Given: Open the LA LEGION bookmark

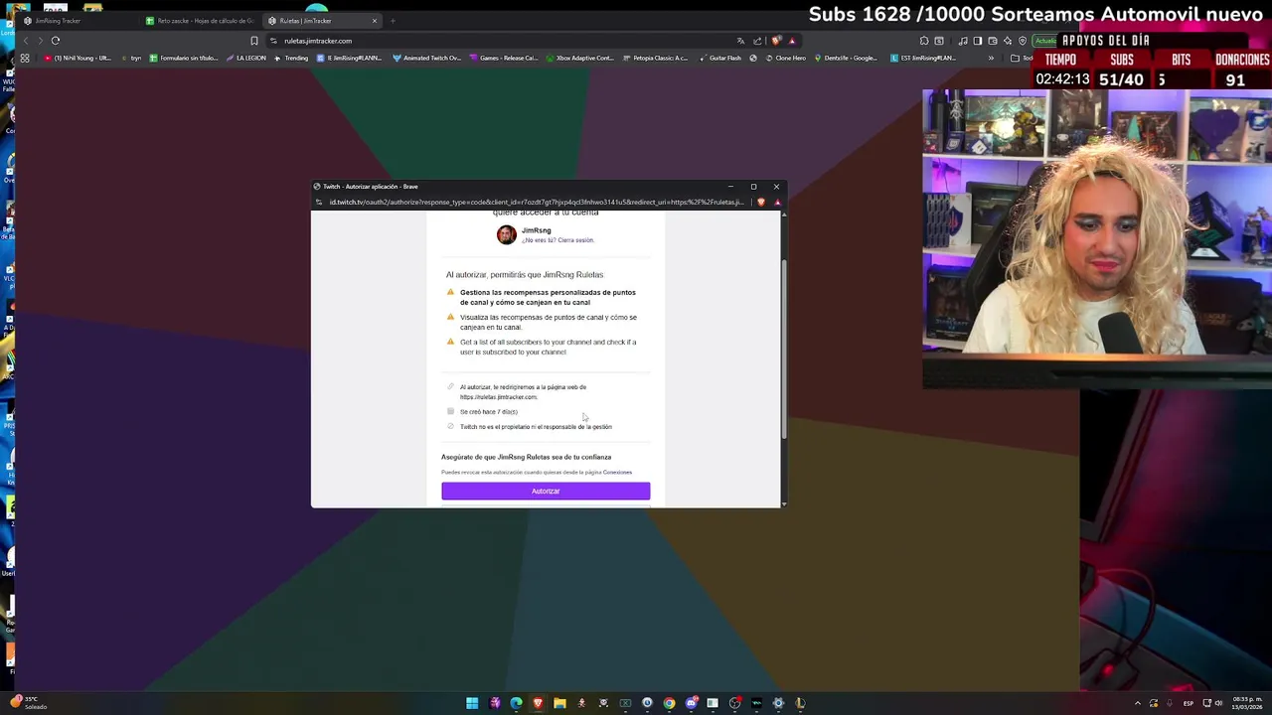Looking at the screenshot, I should (x=246, y=58).
